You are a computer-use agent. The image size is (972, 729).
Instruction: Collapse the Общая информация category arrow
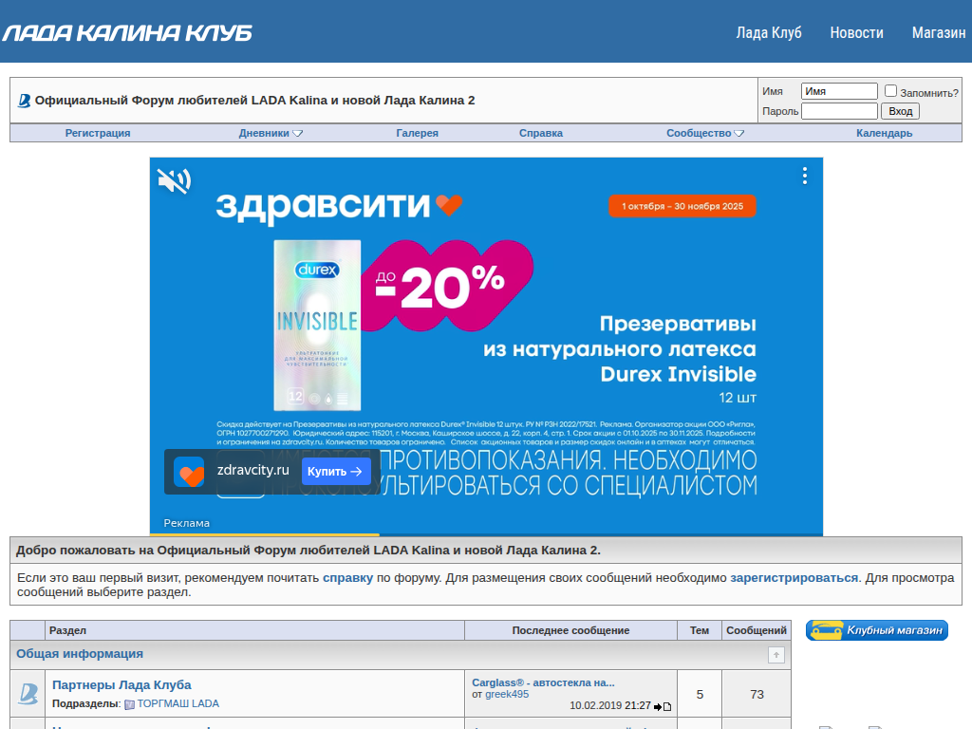tap(776, 655)
